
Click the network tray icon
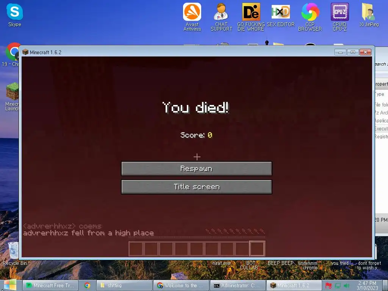pyautogui.click(x=338, y=286)
